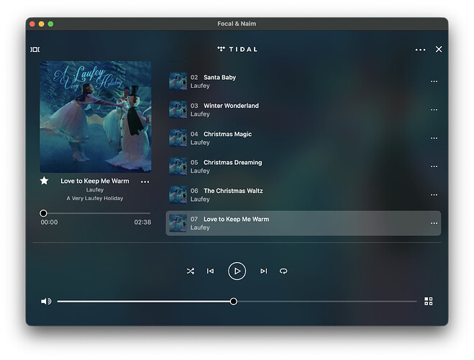Image resolution: width=474 pixels, height=360 pixels.
Task: Go back to the previous track
Action: click(210, 271)
